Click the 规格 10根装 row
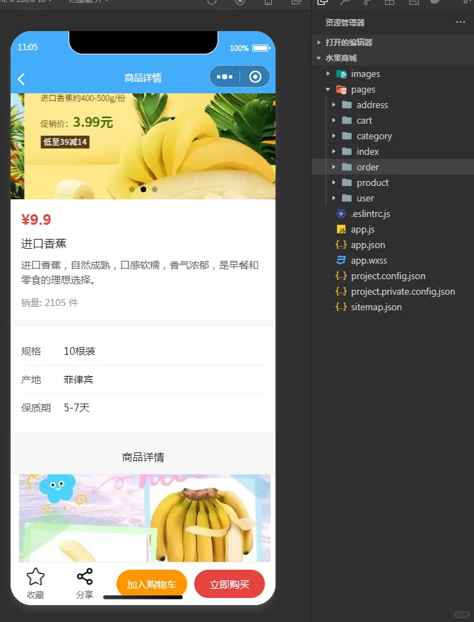The image size is (474, 622). [143, 351]
